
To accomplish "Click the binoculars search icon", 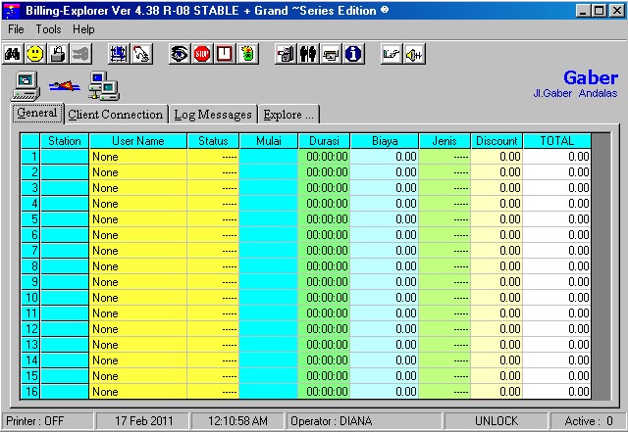I will (x=13, y=54).
